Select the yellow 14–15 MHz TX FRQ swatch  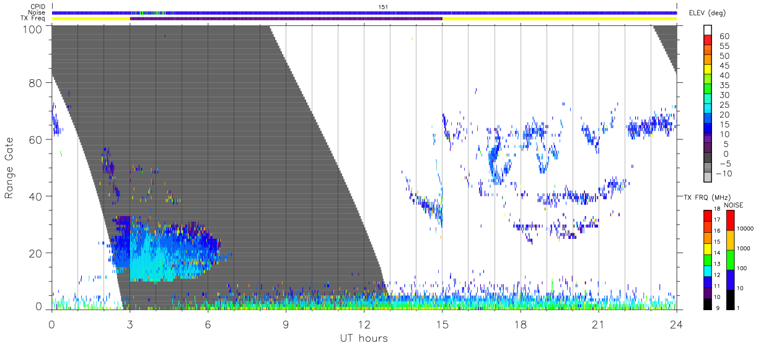pos(708,248)
